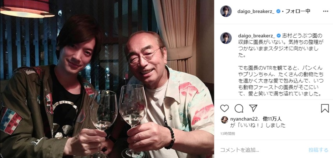
Task: Open daigo_breakerz_ profile from header username
Action: click(256, 11)
